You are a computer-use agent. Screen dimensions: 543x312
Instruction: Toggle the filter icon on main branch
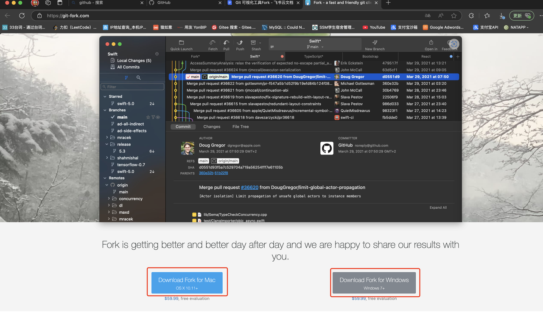pyautogui.click(x=153, y=117)
